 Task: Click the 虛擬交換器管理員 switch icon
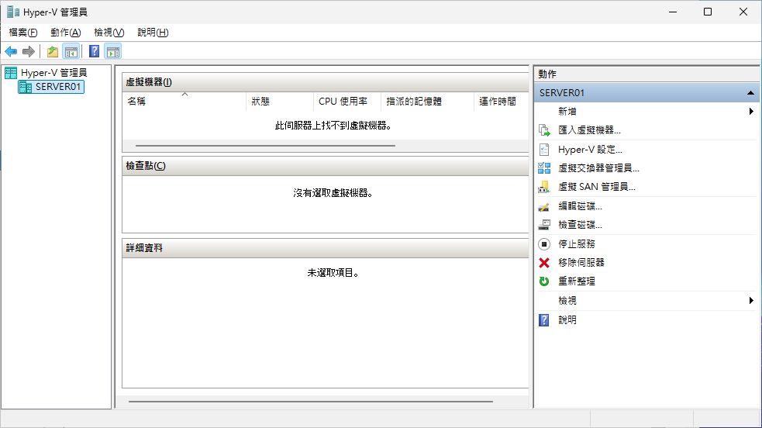point(544,168)
